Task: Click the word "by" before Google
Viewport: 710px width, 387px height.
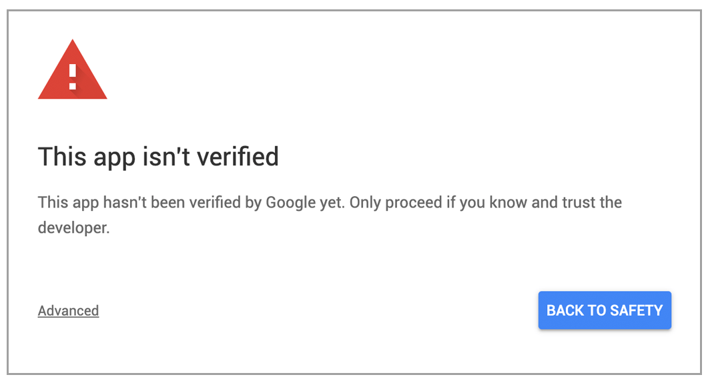Action: coord(254,203)
